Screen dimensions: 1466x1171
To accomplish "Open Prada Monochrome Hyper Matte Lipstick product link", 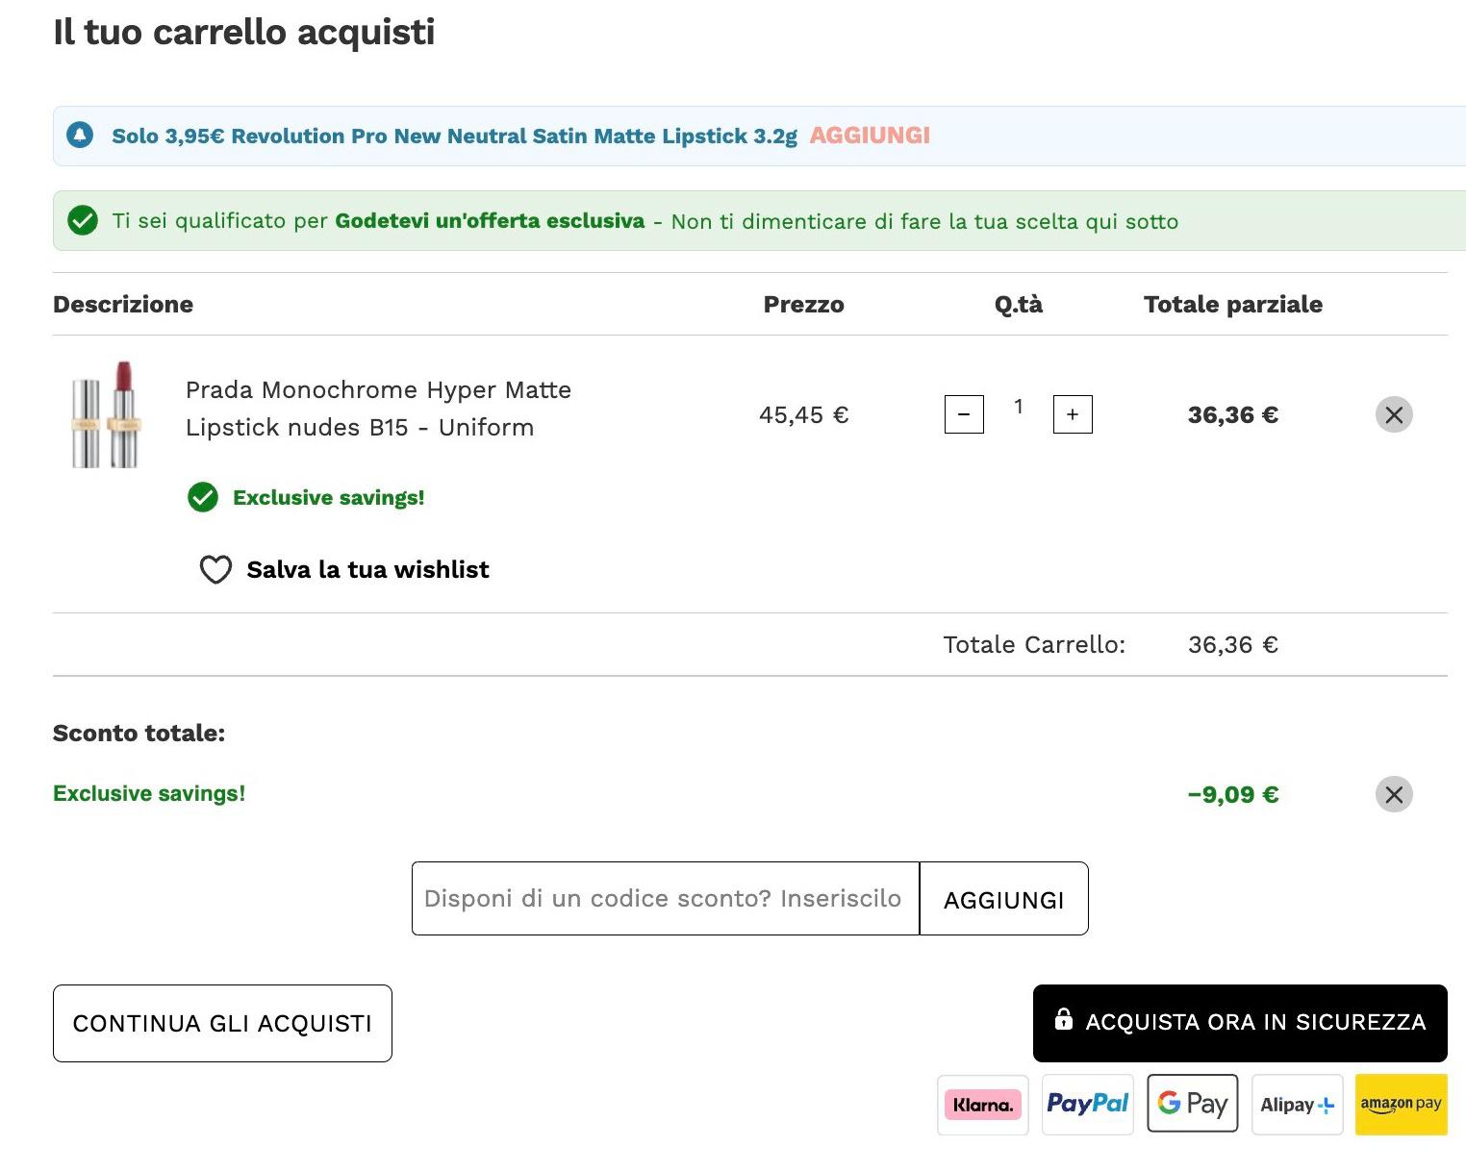I will 378,409.
